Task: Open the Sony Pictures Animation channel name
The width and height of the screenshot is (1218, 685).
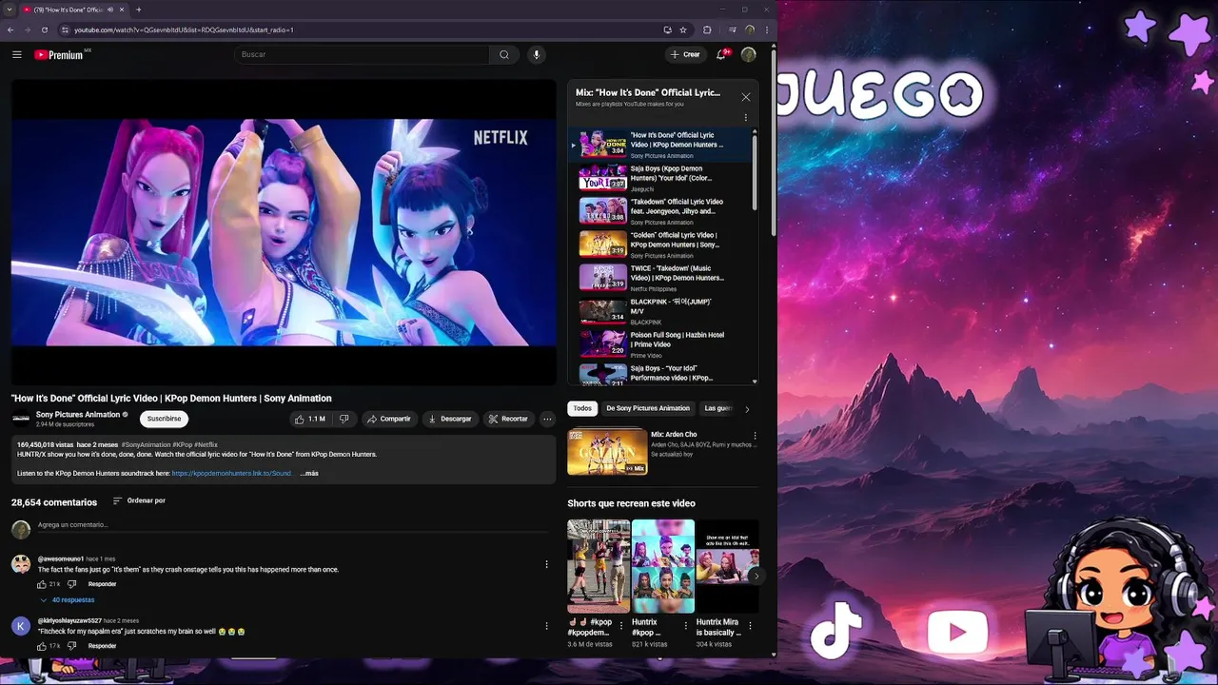Action: tap(78, 415)
